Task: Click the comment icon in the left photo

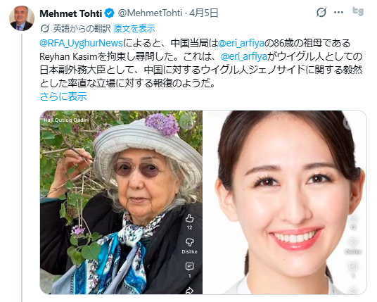Action: [x=189, y=266]
